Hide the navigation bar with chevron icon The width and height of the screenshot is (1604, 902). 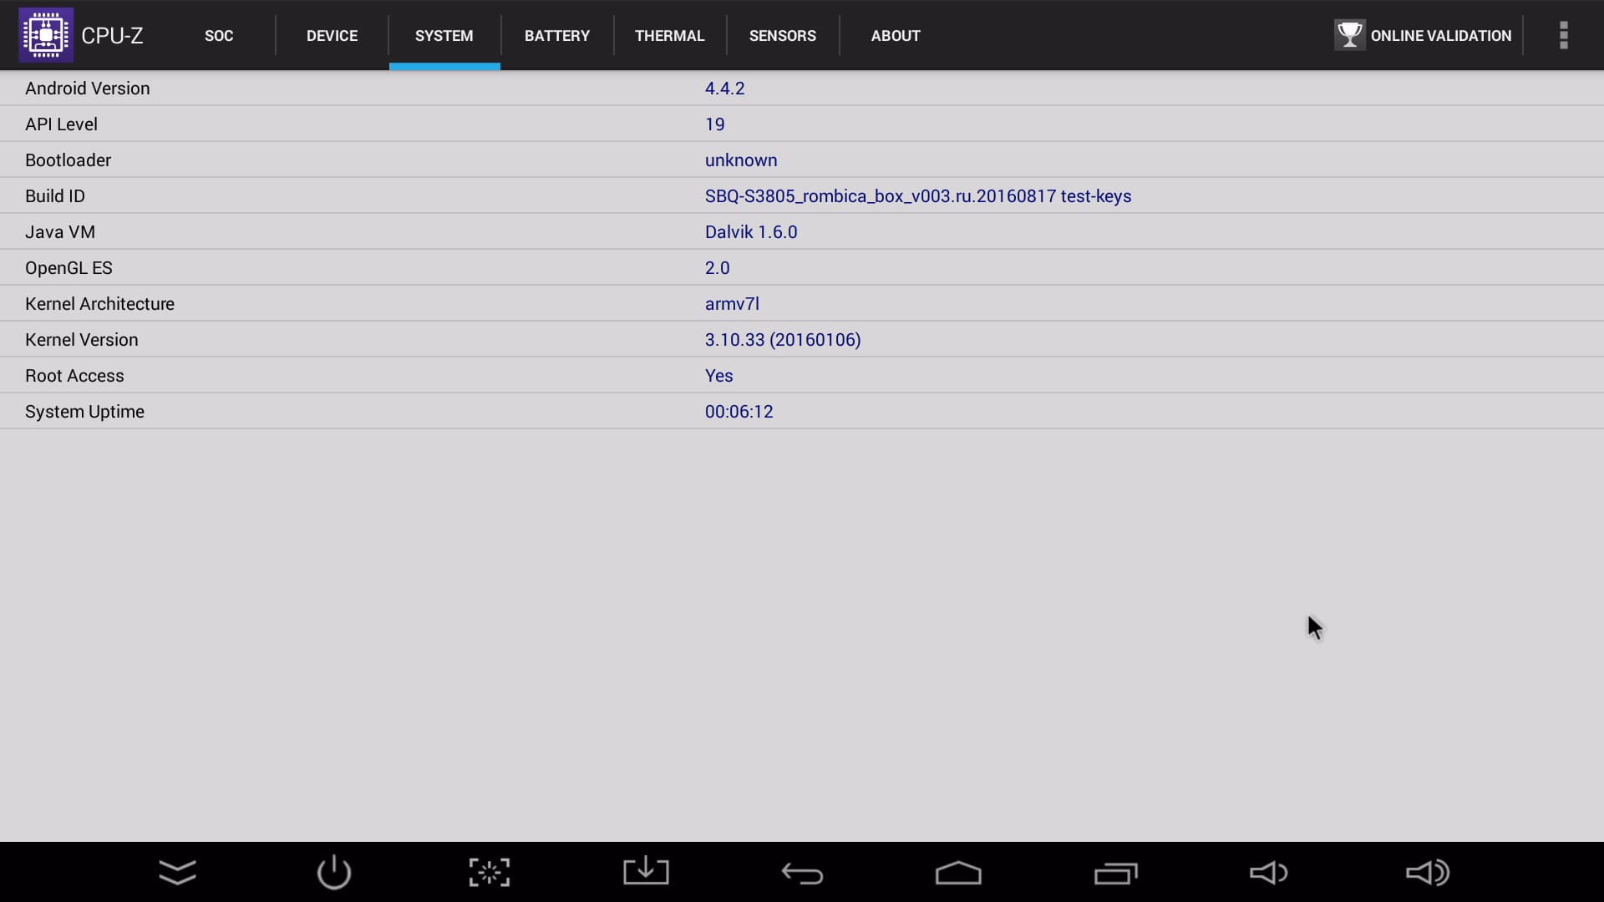[177, 873]
